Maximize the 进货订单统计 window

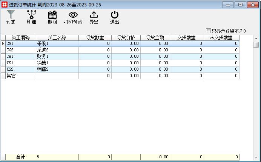pyautogui.click(x=240, y=5)
